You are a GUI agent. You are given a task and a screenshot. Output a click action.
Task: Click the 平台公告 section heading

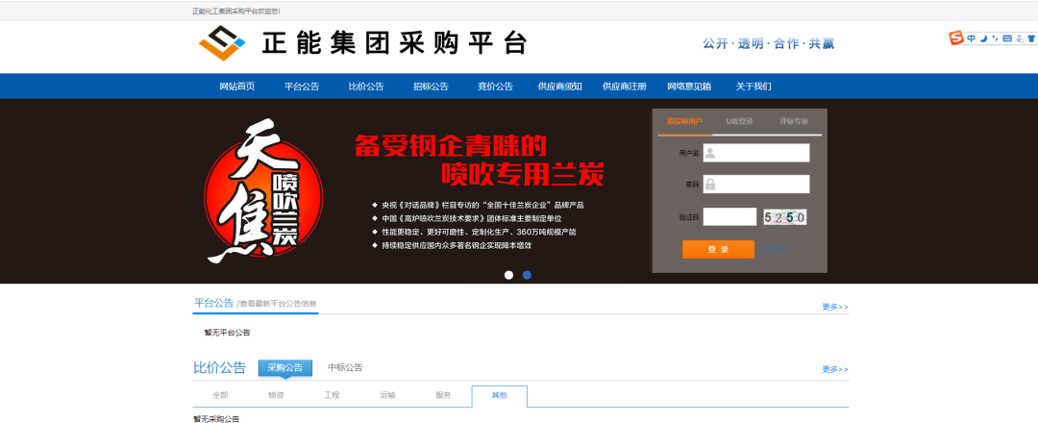[213, 303]
